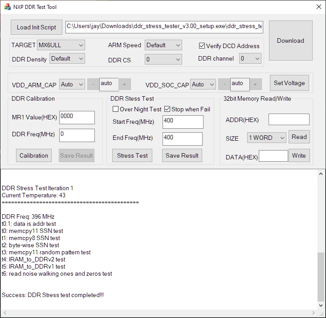
Task: Click the Load Init Script button
Action: pos(37,27)
